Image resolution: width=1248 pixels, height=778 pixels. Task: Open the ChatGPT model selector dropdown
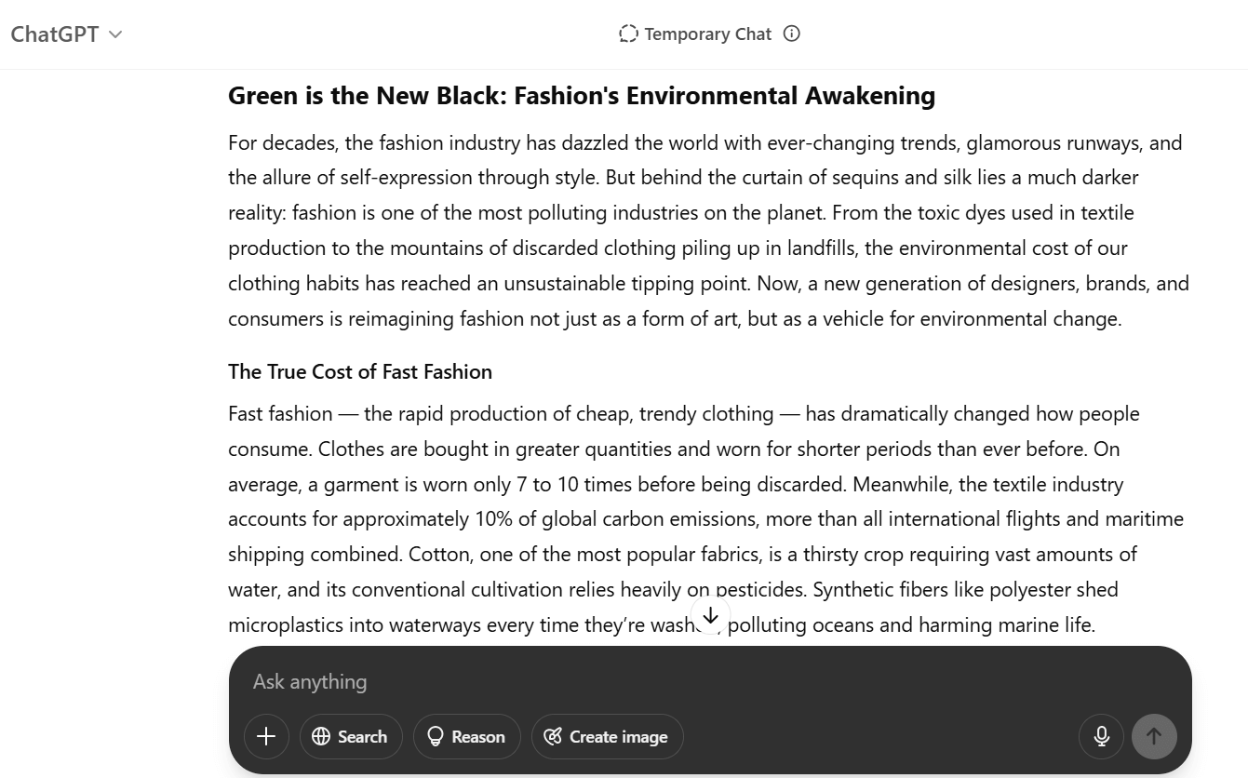coord(66,34)
